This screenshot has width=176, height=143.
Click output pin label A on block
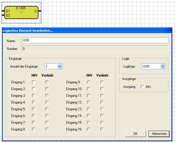[x=35, y=11]
